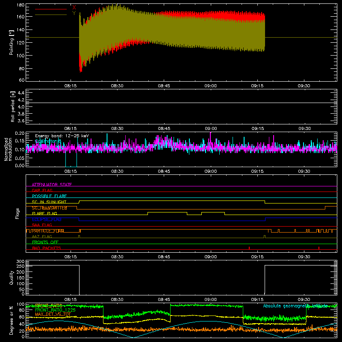Click the 0.20 value on modulation axis

click(x=20, y=133)
